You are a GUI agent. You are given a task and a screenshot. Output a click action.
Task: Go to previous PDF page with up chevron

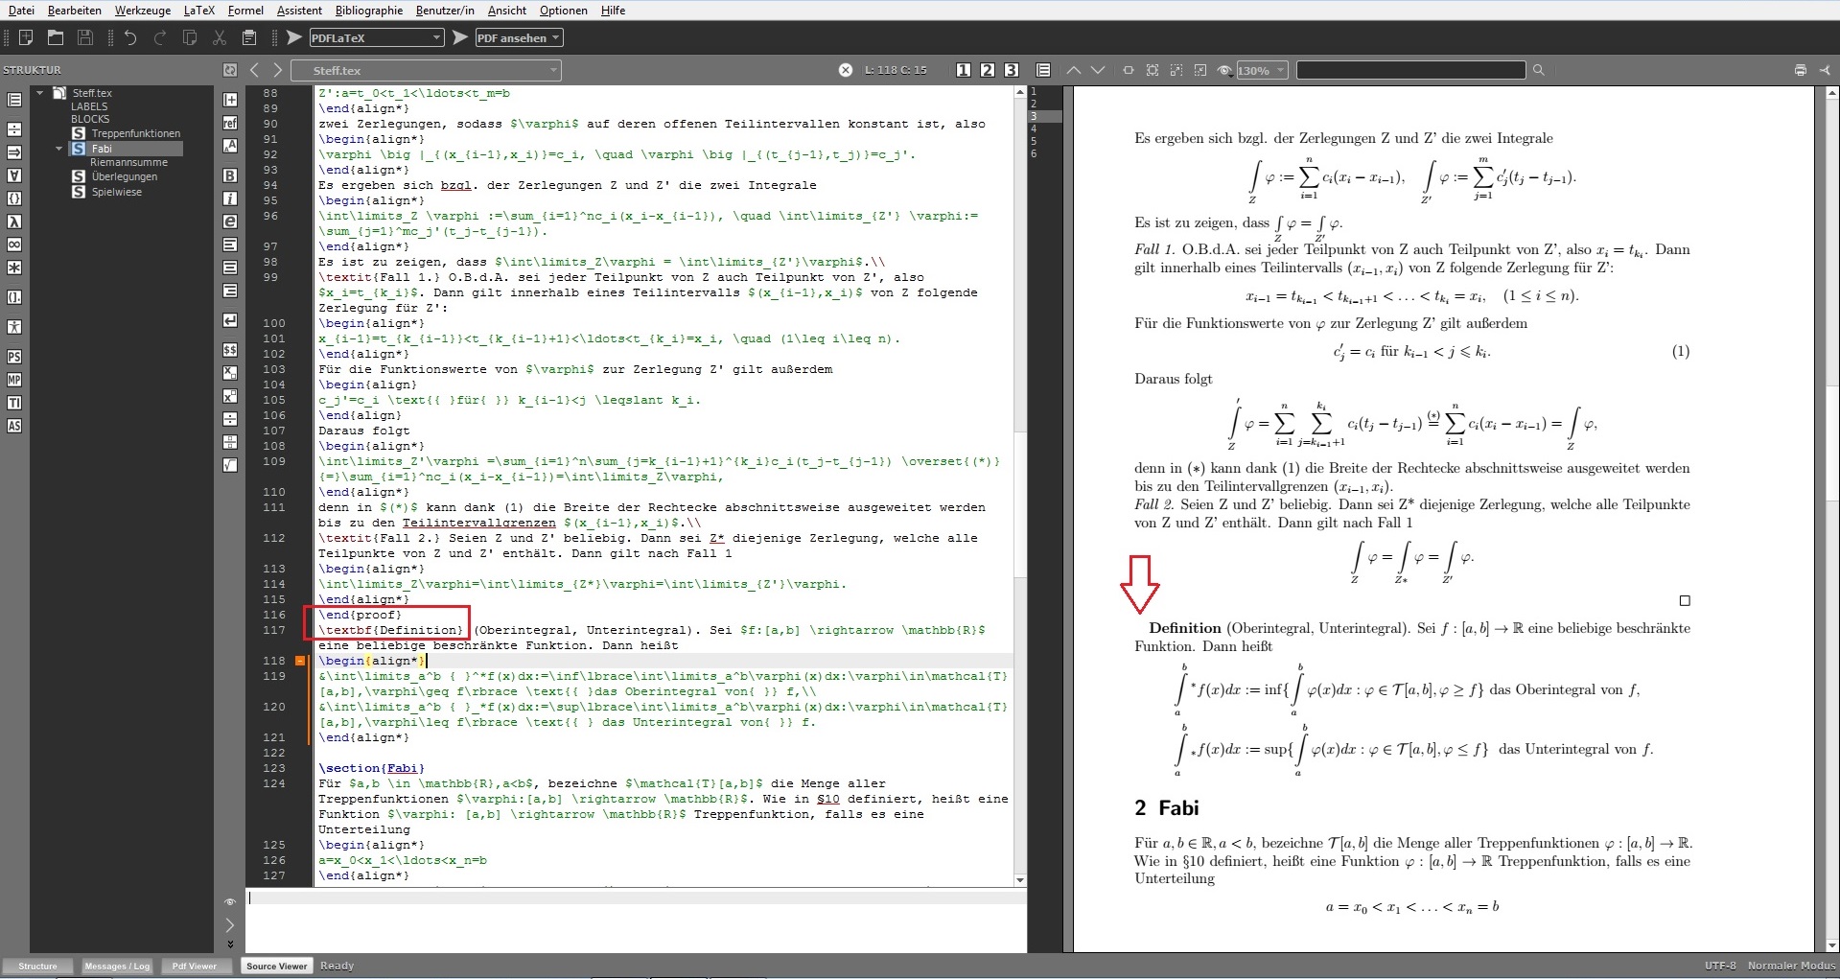1074,70
